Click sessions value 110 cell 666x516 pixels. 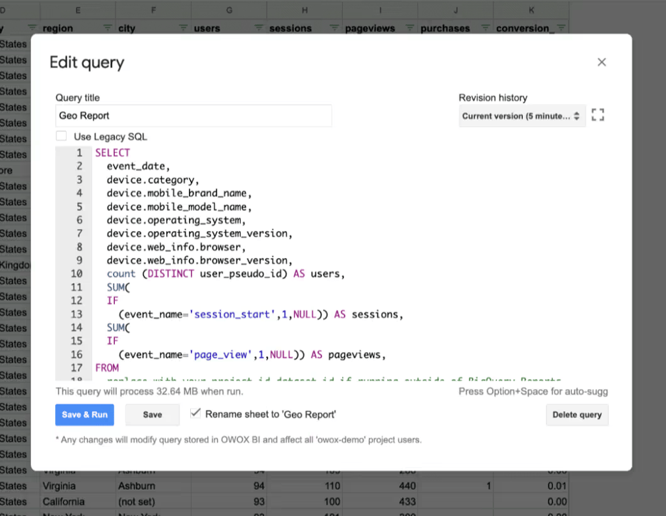[x=304, y=486]
